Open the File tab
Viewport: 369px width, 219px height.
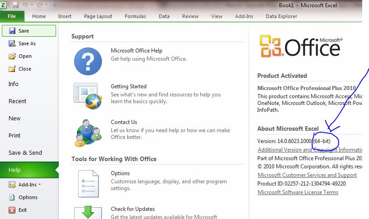tap(12, 16)
